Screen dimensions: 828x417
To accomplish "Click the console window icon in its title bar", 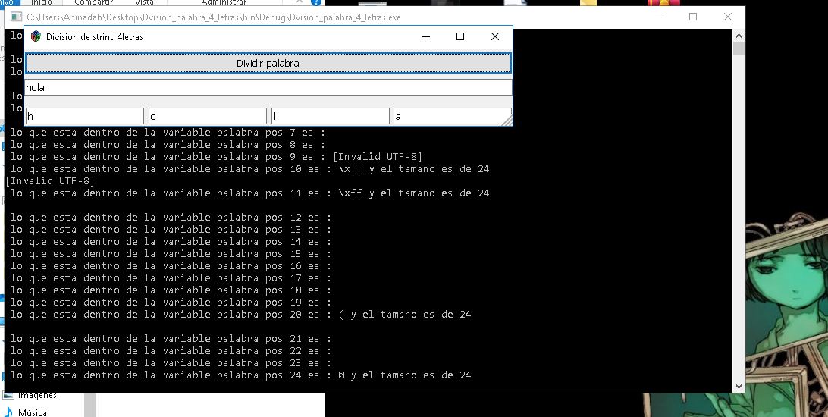I will point(17,17).
